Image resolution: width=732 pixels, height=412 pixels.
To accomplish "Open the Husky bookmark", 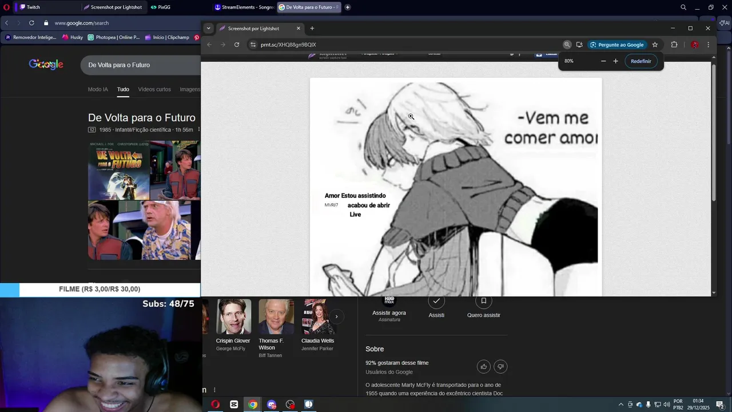I will click(x=73, y=37).
